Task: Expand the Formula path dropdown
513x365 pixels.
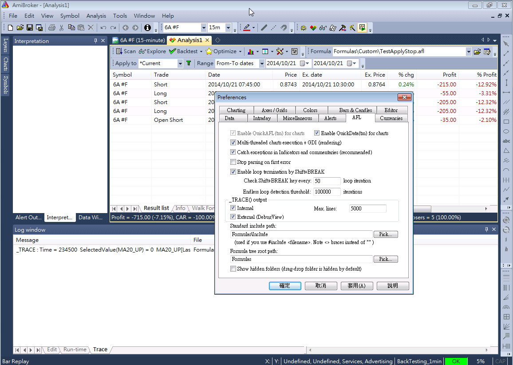Action: click(x=469, y=51)
